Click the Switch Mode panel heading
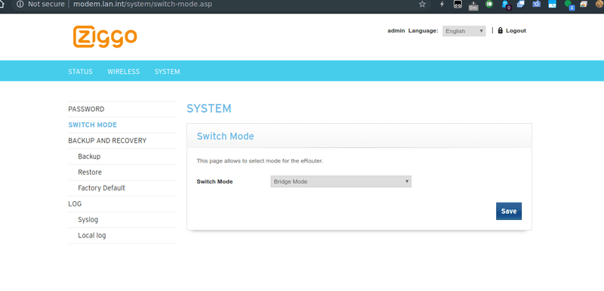Screen dimensions: 604x291 click(x=225, y=136)
